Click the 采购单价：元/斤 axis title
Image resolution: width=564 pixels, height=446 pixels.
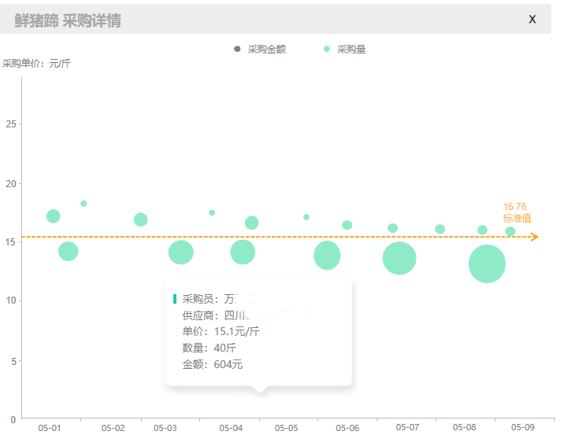(x=36, y=64)
